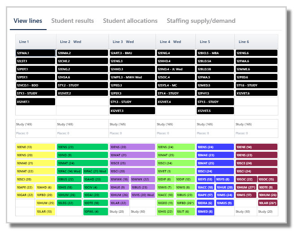294x231 pixels.
Task: Click blue 10SYS (13) block
Action: (205, 179)
